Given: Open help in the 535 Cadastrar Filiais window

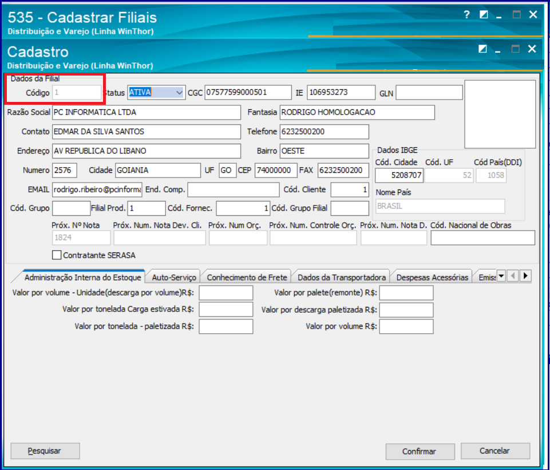Looking at the screenshot, I should tap(466, 15).
